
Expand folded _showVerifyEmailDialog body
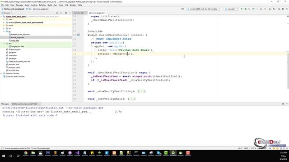[x=141, y=91]
